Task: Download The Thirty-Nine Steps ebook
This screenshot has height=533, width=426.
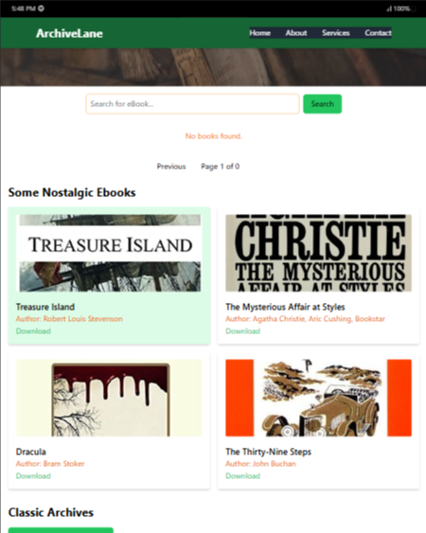Action: tap(242, 476)
